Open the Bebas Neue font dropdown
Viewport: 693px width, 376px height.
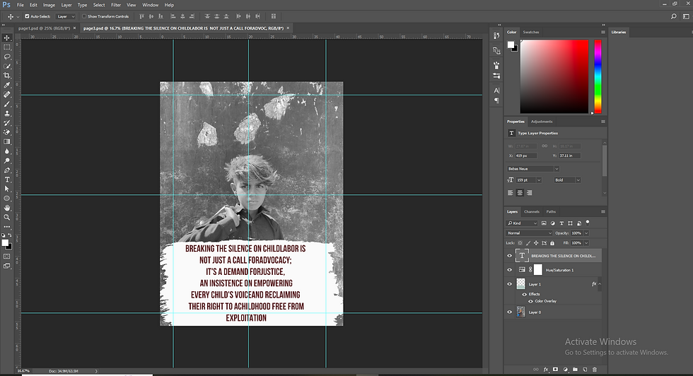(556, 169)
